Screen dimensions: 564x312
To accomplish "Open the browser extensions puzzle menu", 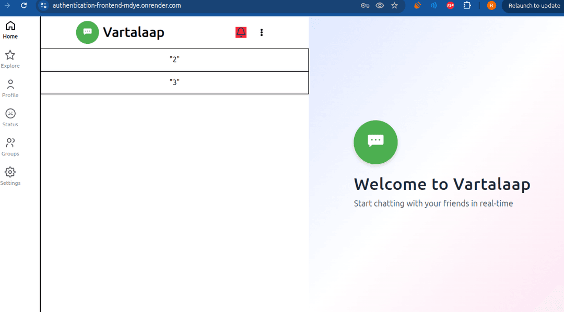I will pyautogui.click(x=467, y=5).
